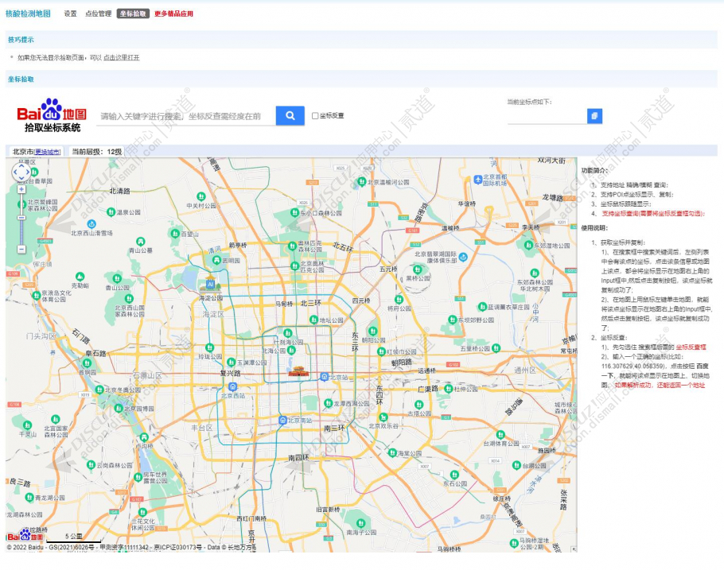Enable the 坐标反查 checkbox
This screenshot has width=724, height=570.
(315, 116)
